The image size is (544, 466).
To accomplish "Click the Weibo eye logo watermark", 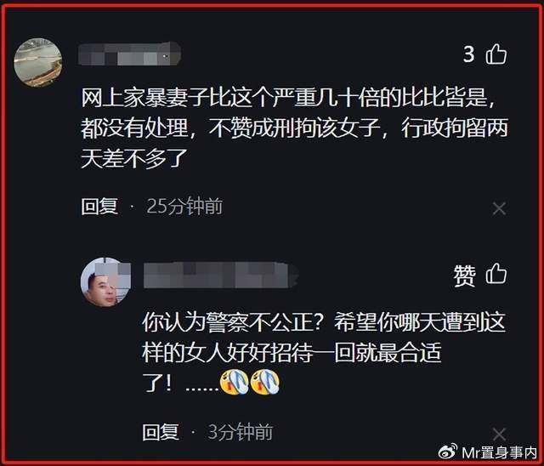I will (x=448, y=452).
